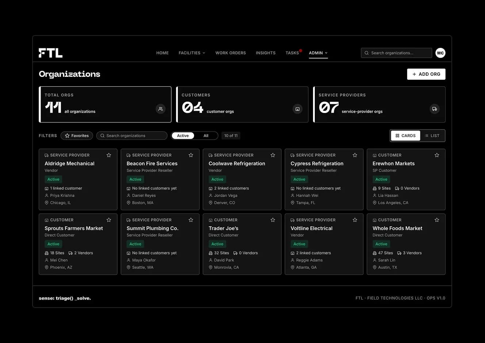Open Work Orders in navigation

click(230, 53)
